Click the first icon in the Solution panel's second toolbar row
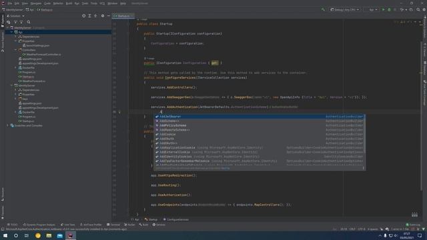Image resolution: width=427 pixels, height=240 pixels. point(9,22)
